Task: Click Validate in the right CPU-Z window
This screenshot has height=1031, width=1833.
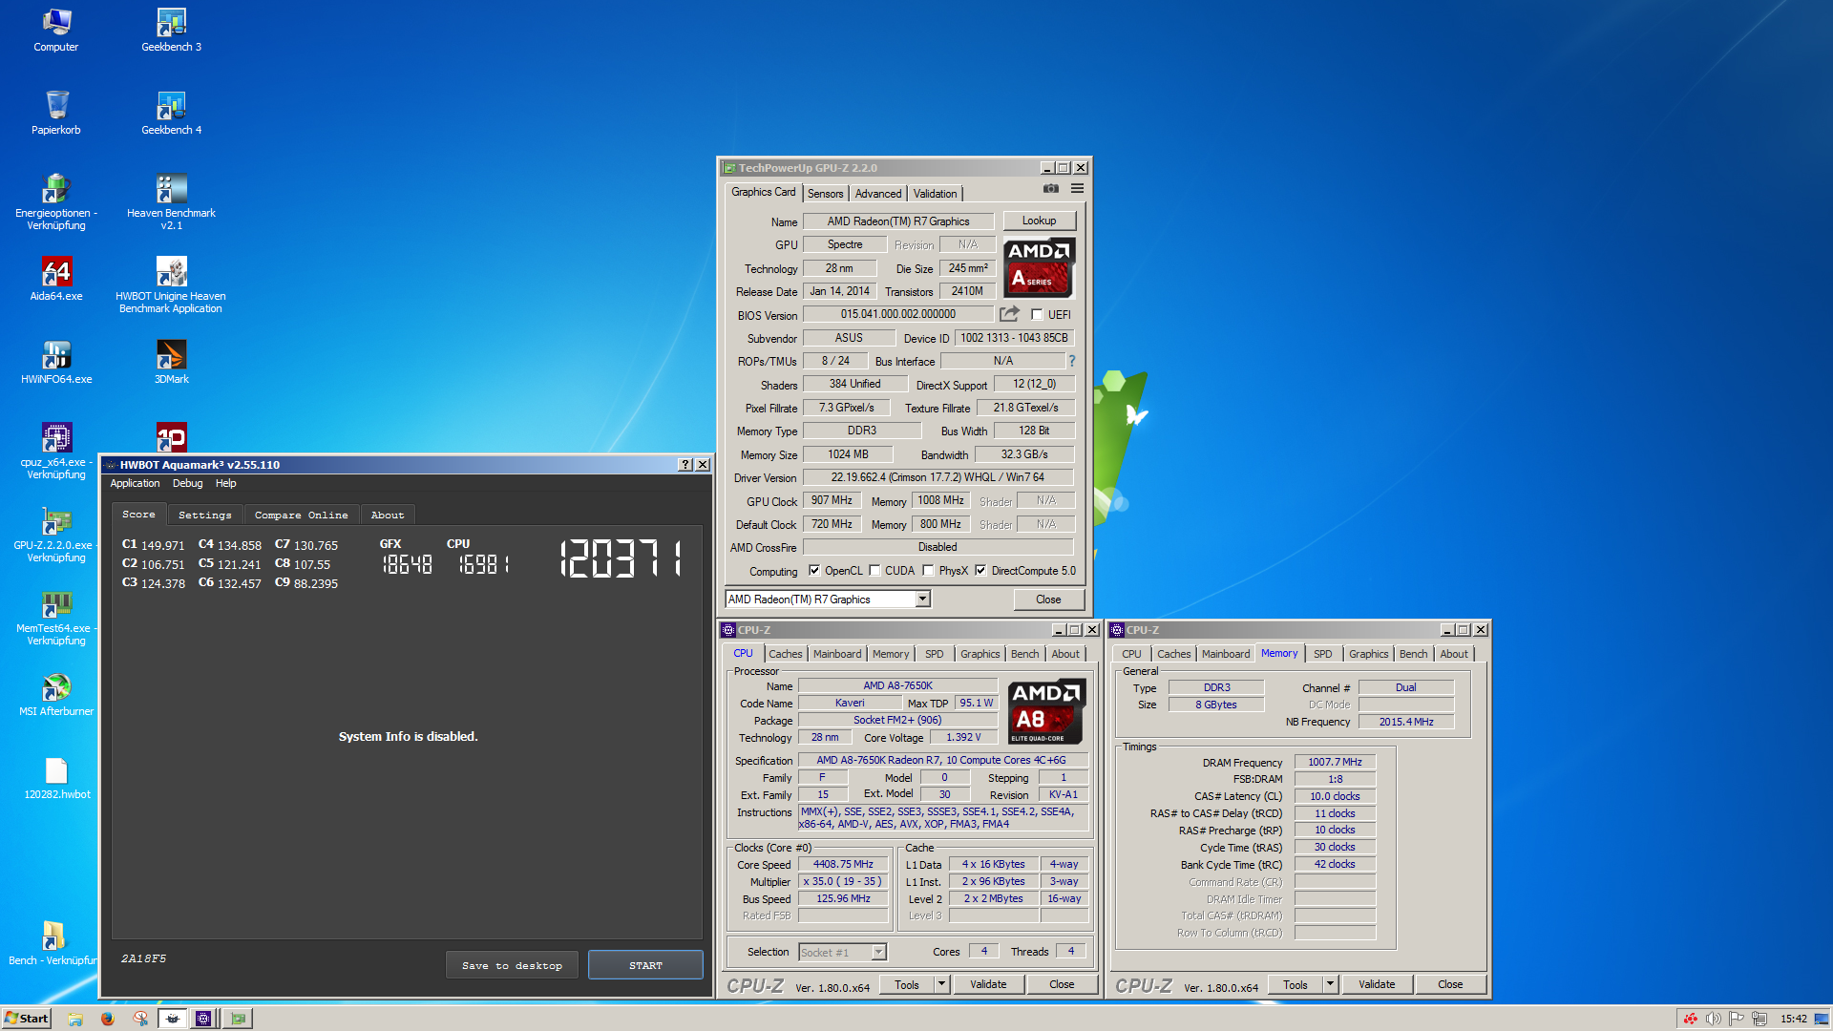Action: pos(1377,984)
